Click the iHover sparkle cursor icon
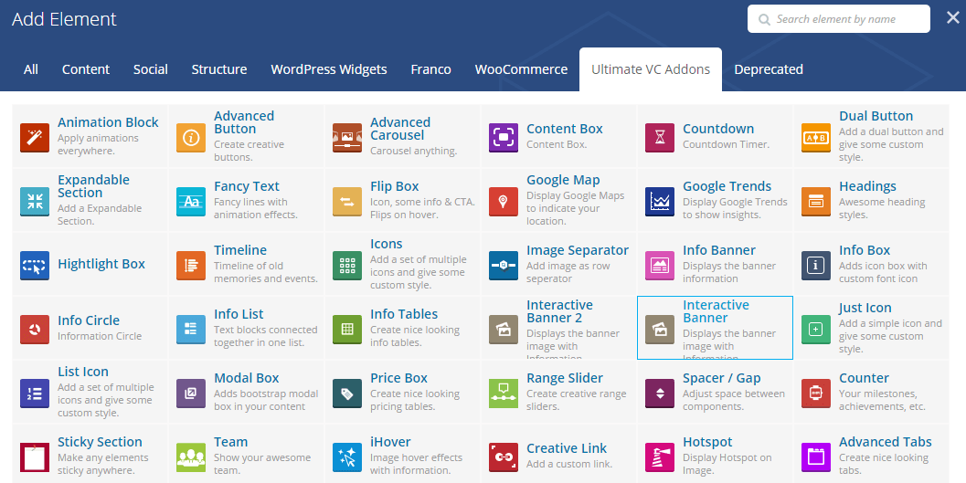This screenshot has height=483, width=966. [347, 457]
